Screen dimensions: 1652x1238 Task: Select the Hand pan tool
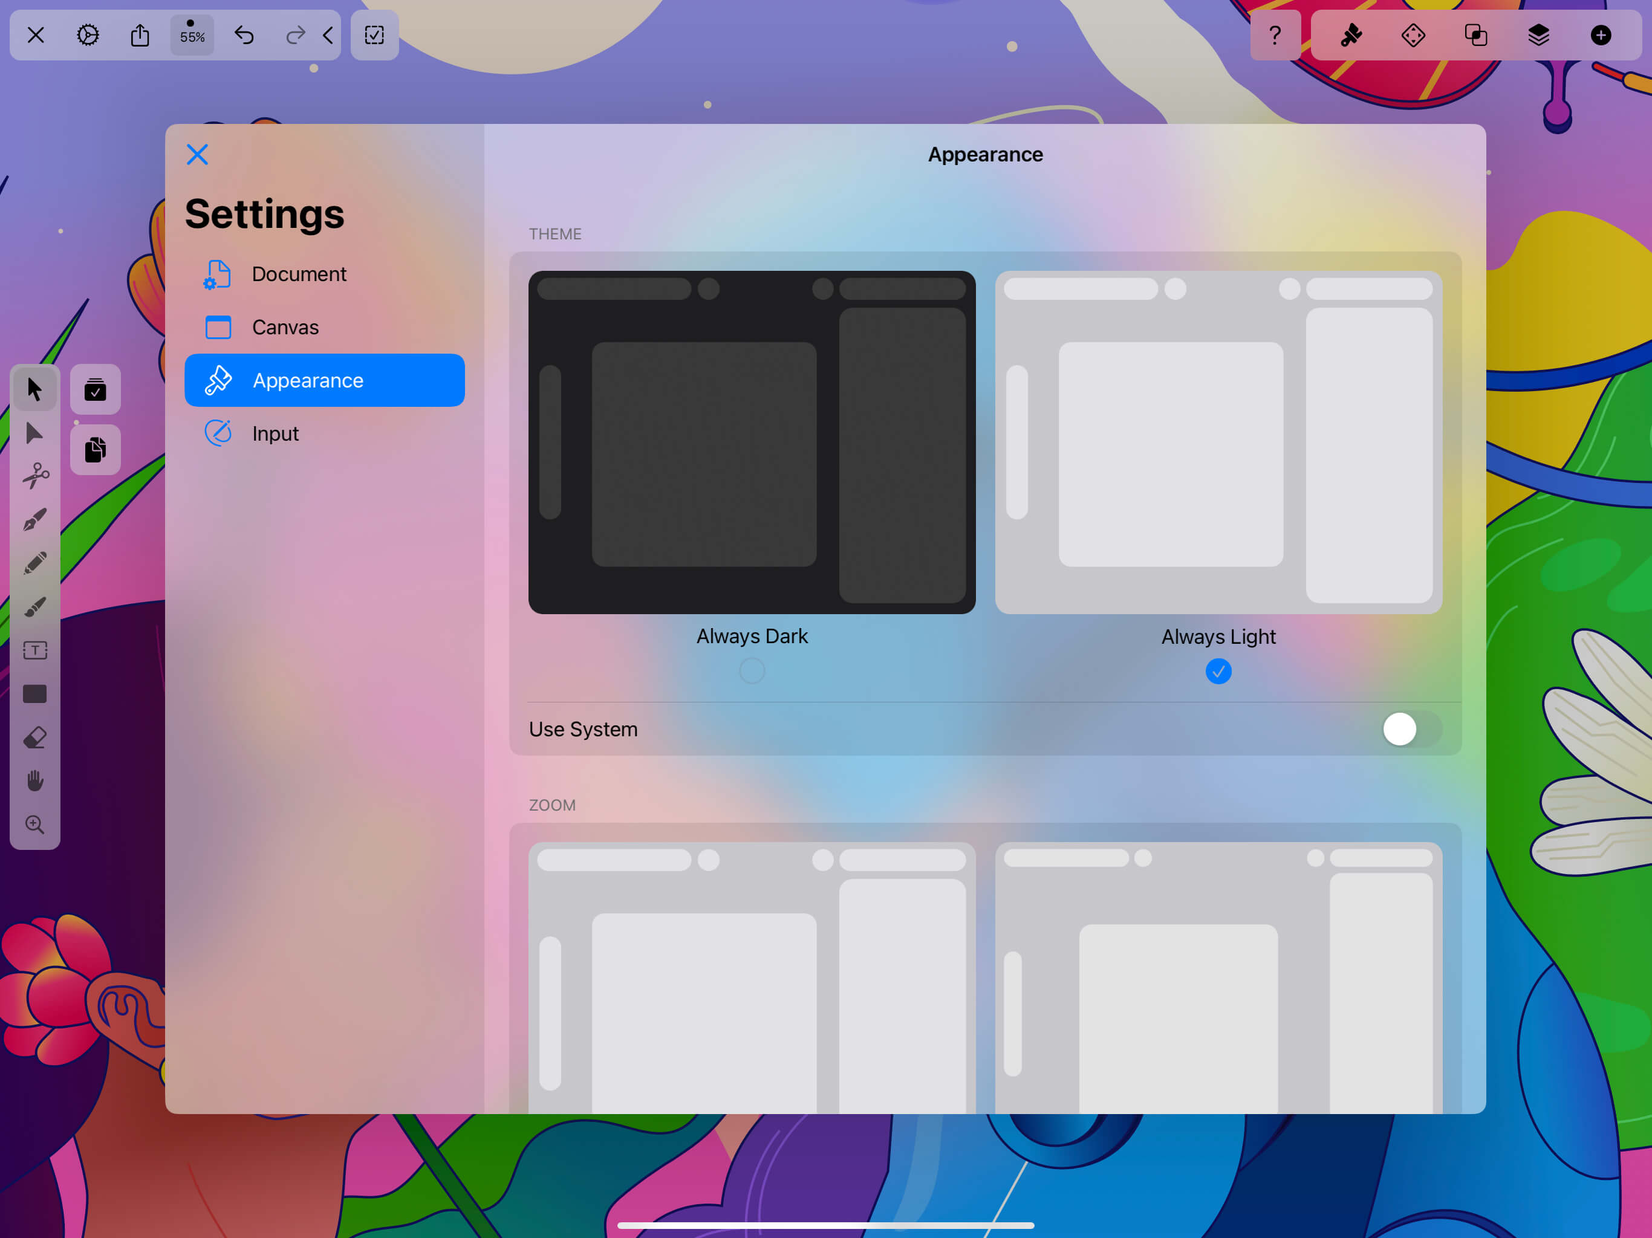click(x=34, y=781)
